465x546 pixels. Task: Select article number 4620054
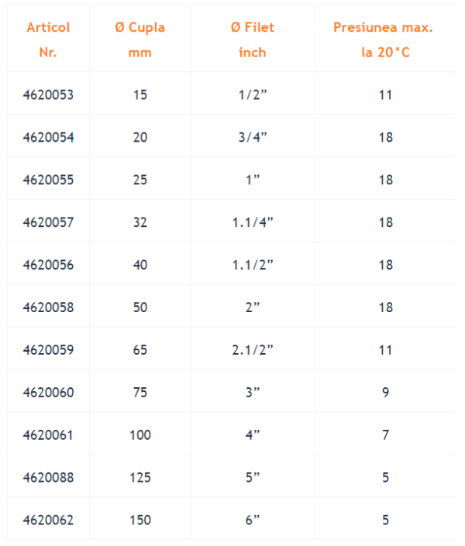(x=48, y=138)
